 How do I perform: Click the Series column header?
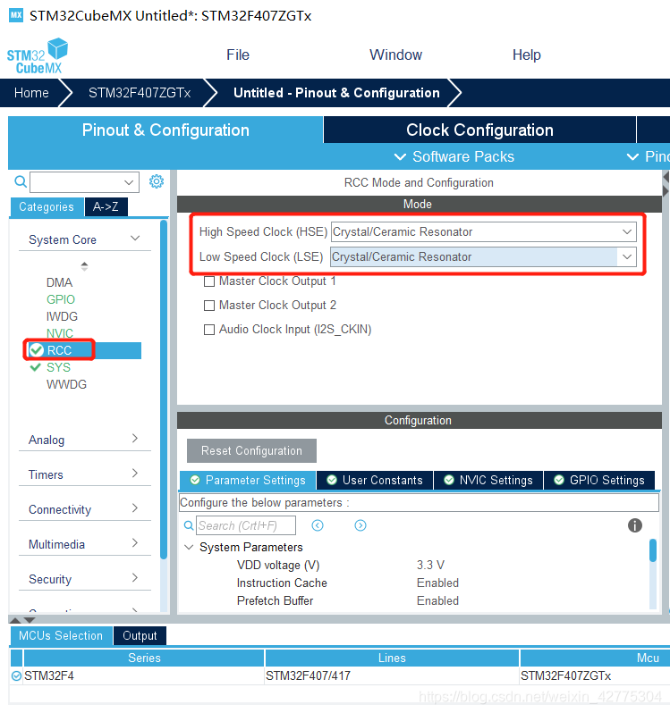tap(144, 658)
